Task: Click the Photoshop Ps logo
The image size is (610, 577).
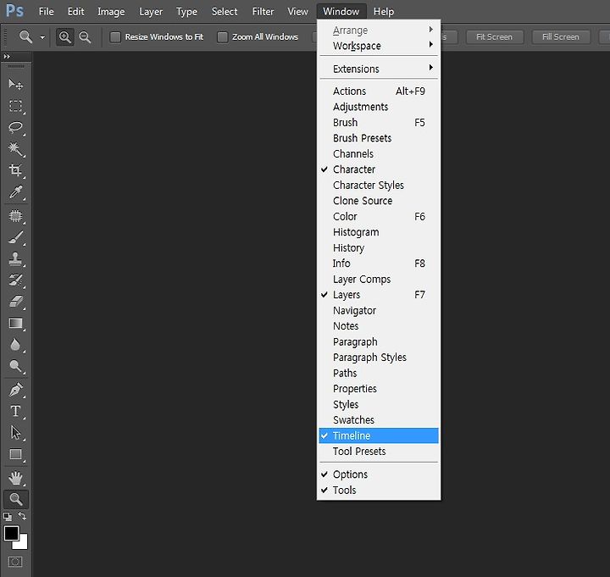Action: pyautogui.click(x=14, y=11)
